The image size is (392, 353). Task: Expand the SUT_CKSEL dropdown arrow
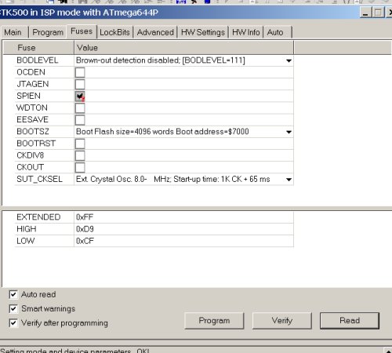[x=289, y=180]
